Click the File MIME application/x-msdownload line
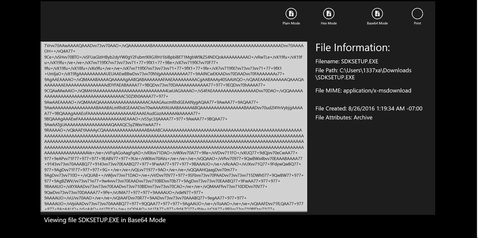The width and height of the screenshot is (478, 238). tap(363, 90)
